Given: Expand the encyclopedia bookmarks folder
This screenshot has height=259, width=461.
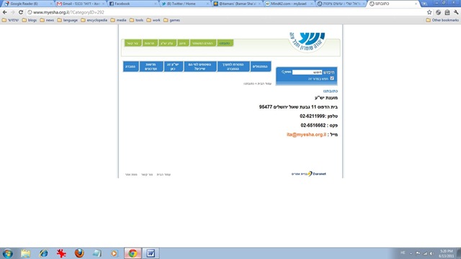Looking at the screenshot, I should coord(94,20).
